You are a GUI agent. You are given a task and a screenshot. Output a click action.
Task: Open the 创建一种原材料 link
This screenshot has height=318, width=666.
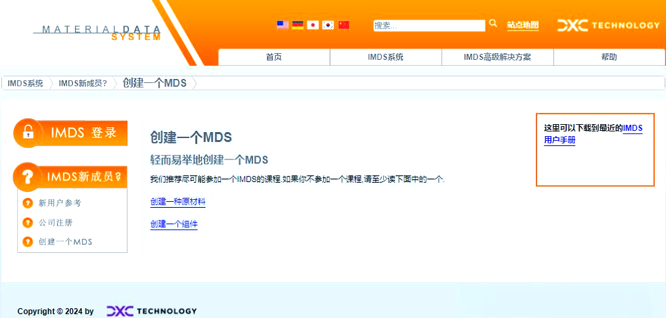(x=178, y=202)
